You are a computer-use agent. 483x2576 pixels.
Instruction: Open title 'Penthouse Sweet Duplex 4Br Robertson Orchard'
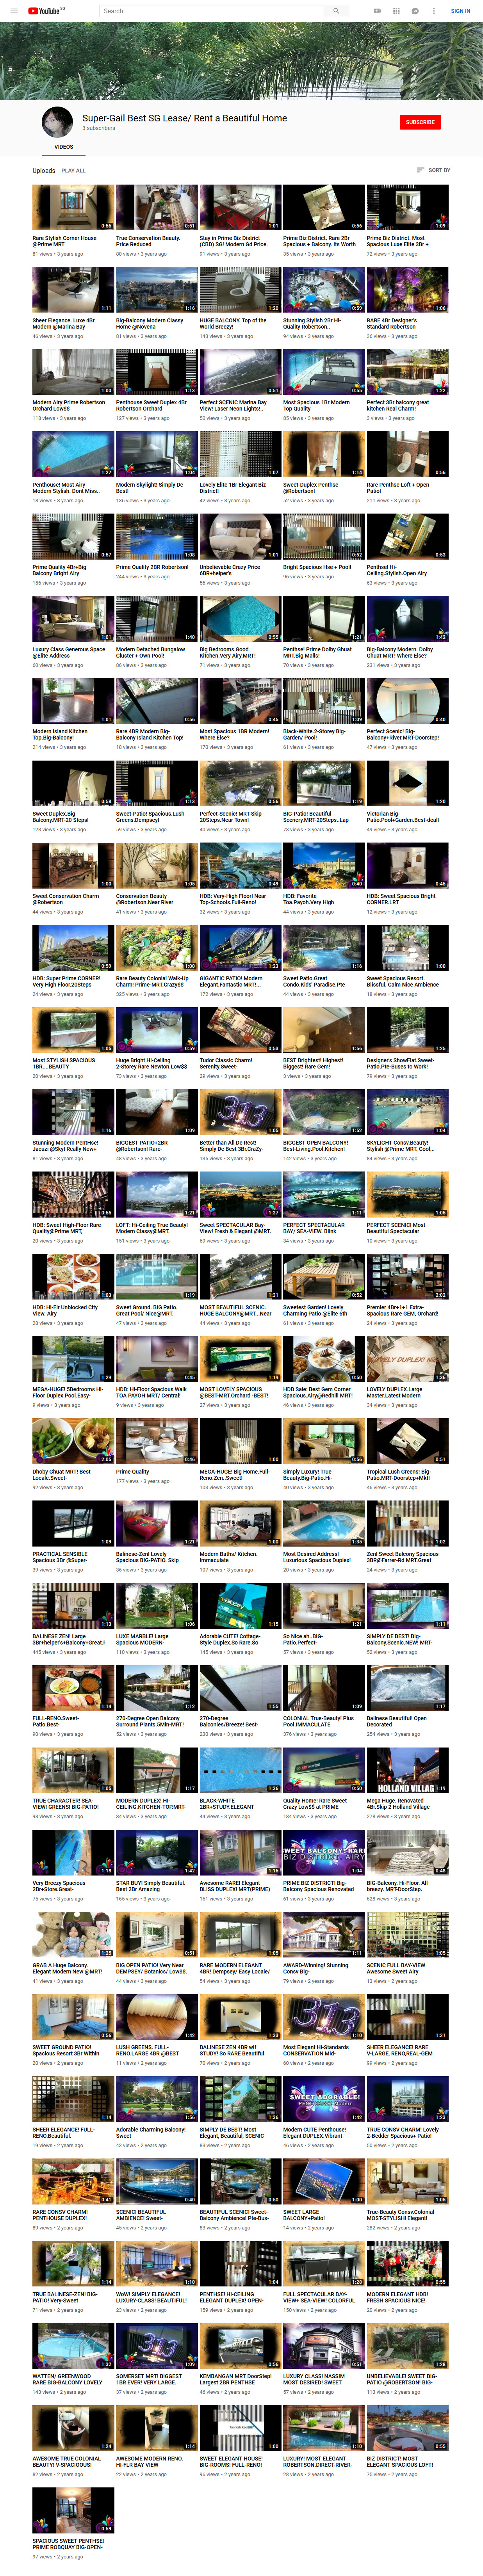151,405
